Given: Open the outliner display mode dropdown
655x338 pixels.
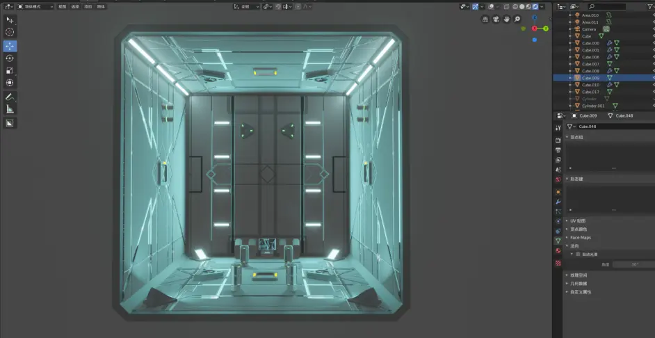Looking at the screenshot, I should pyautogui.click(x=575, y=7).
